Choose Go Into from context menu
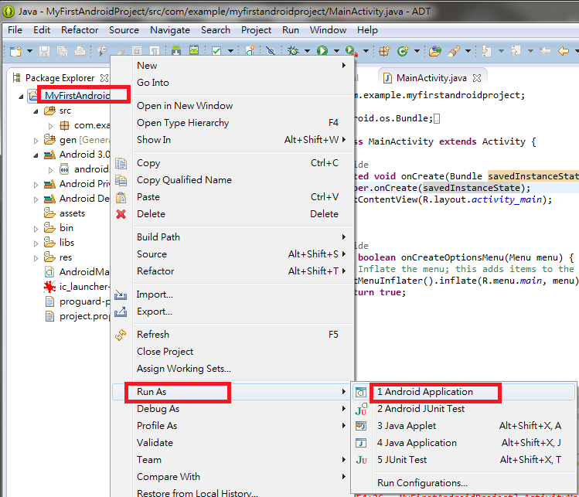579x497 pixels. (233, 83)
